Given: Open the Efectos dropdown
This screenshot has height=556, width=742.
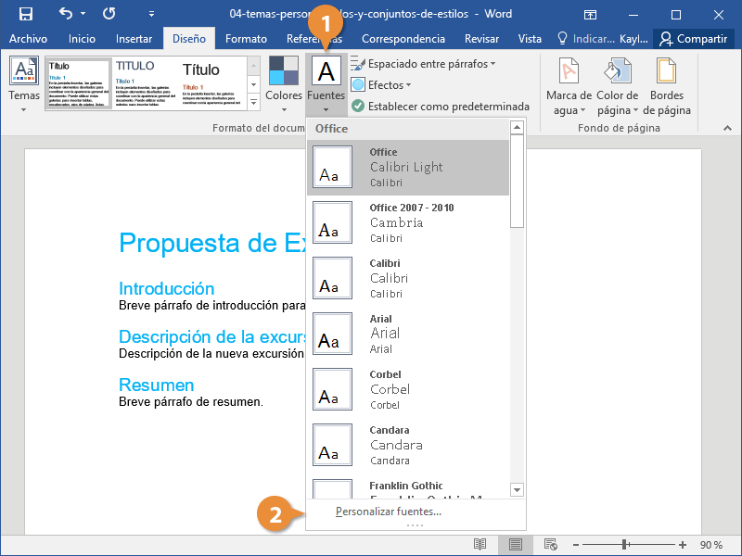Looking at the screenshot, I should (381, 85).
